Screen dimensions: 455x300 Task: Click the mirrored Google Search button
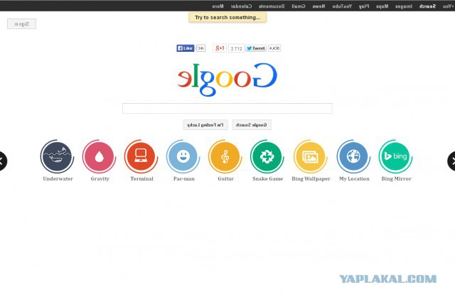(x=252, y=125)
